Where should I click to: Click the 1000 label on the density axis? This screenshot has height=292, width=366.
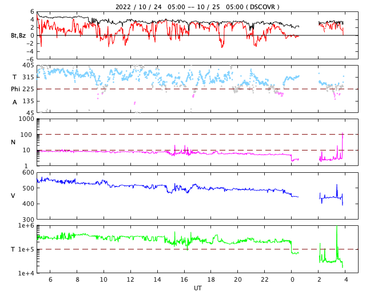tap(26, 119)
